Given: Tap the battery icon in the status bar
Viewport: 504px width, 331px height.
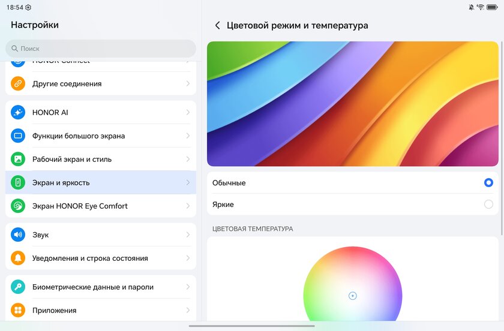Looking at the screenshot, I should pyautogui.click(x=492, y=7).
